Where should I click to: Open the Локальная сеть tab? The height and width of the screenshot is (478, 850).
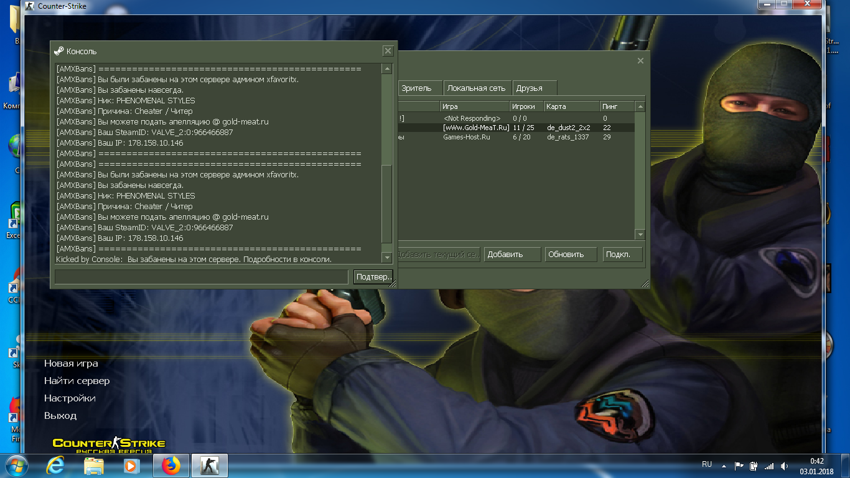click(476, 88)
